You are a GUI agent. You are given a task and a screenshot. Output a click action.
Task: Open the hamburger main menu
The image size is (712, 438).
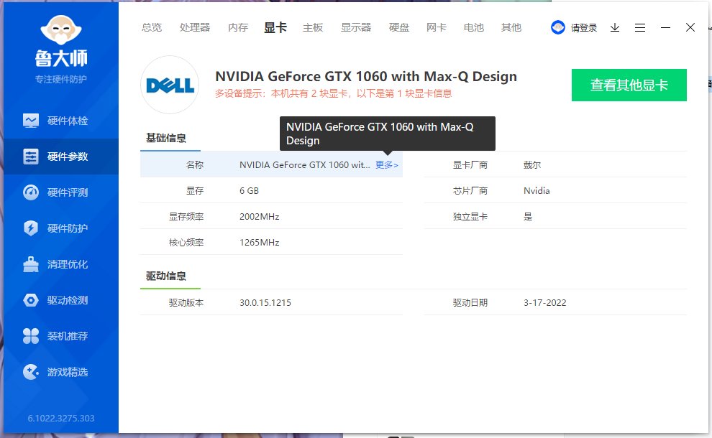[640, 28]
